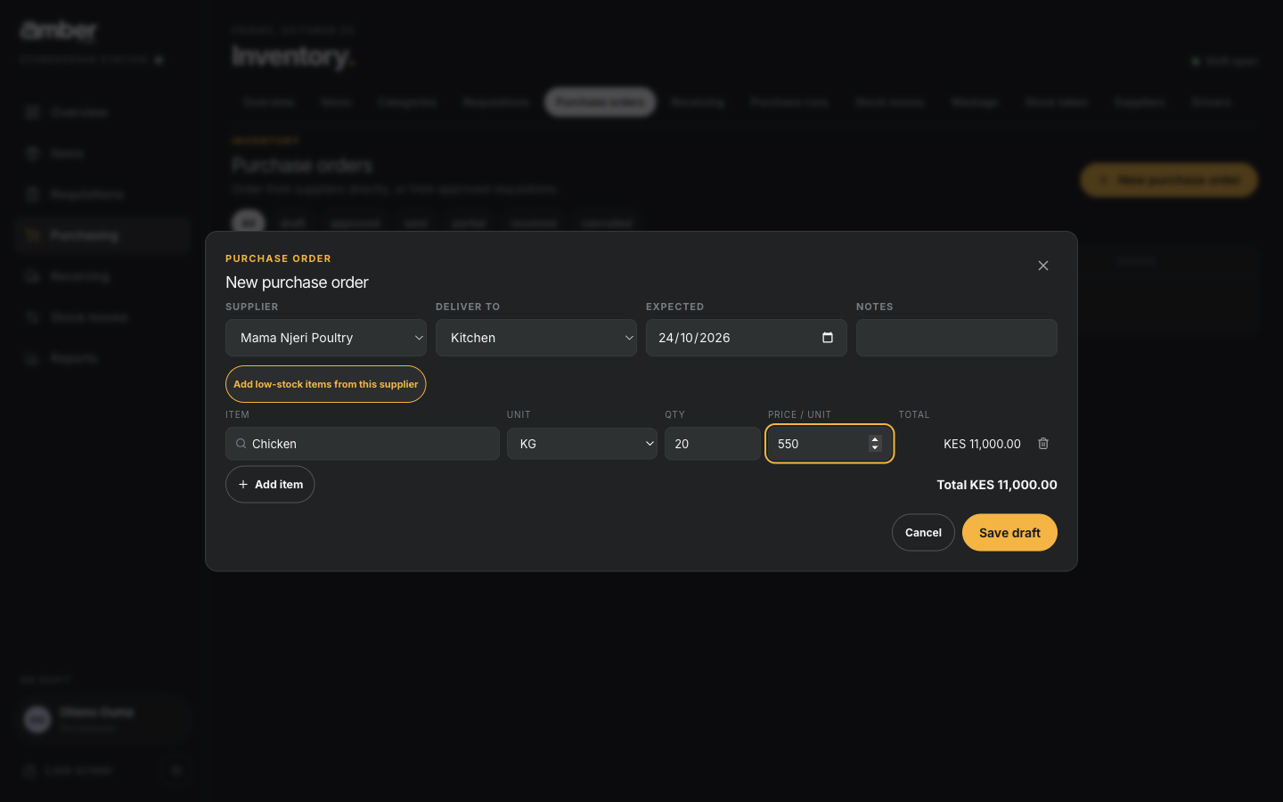The width and height of the screenshot is (1283, 802).
Task: Click the search icon in Item field
Action: tap(241, 444)
